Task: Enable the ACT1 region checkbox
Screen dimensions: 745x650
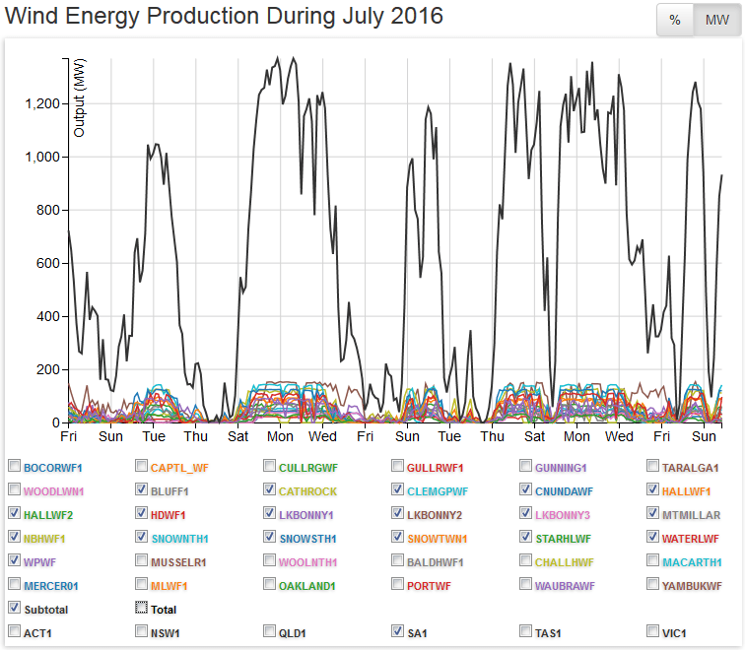Action: [14, 631]
